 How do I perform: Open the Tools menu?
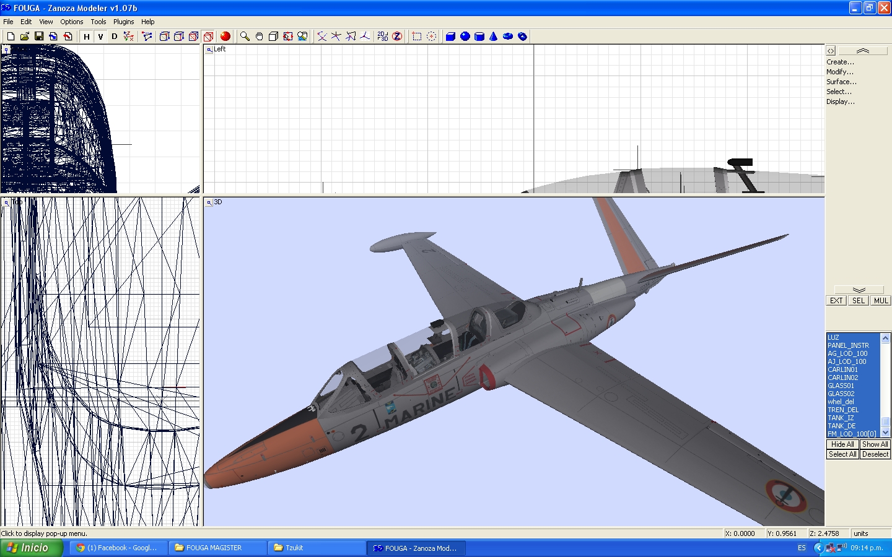[98, 22]
